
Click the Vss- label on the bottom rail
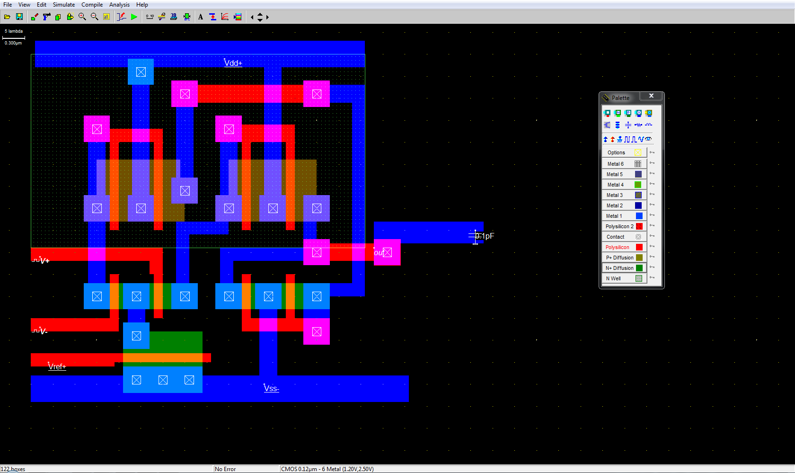[271, 388]
